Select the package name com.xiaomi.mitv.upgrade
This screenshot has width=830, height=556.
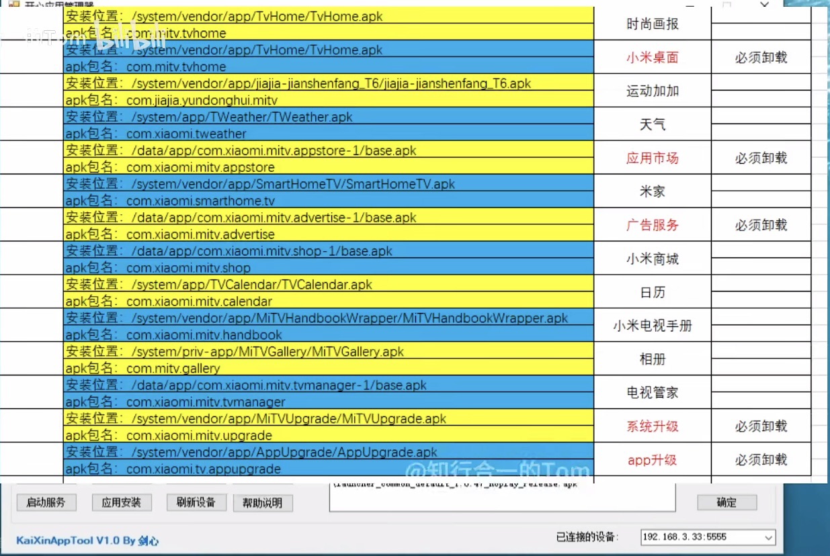click(x=199, y=436)
